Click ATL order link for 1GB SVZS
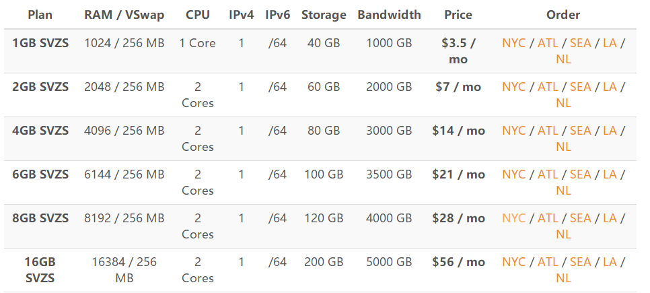This screenshot has height=293, width=650. [x=548, y=43]
